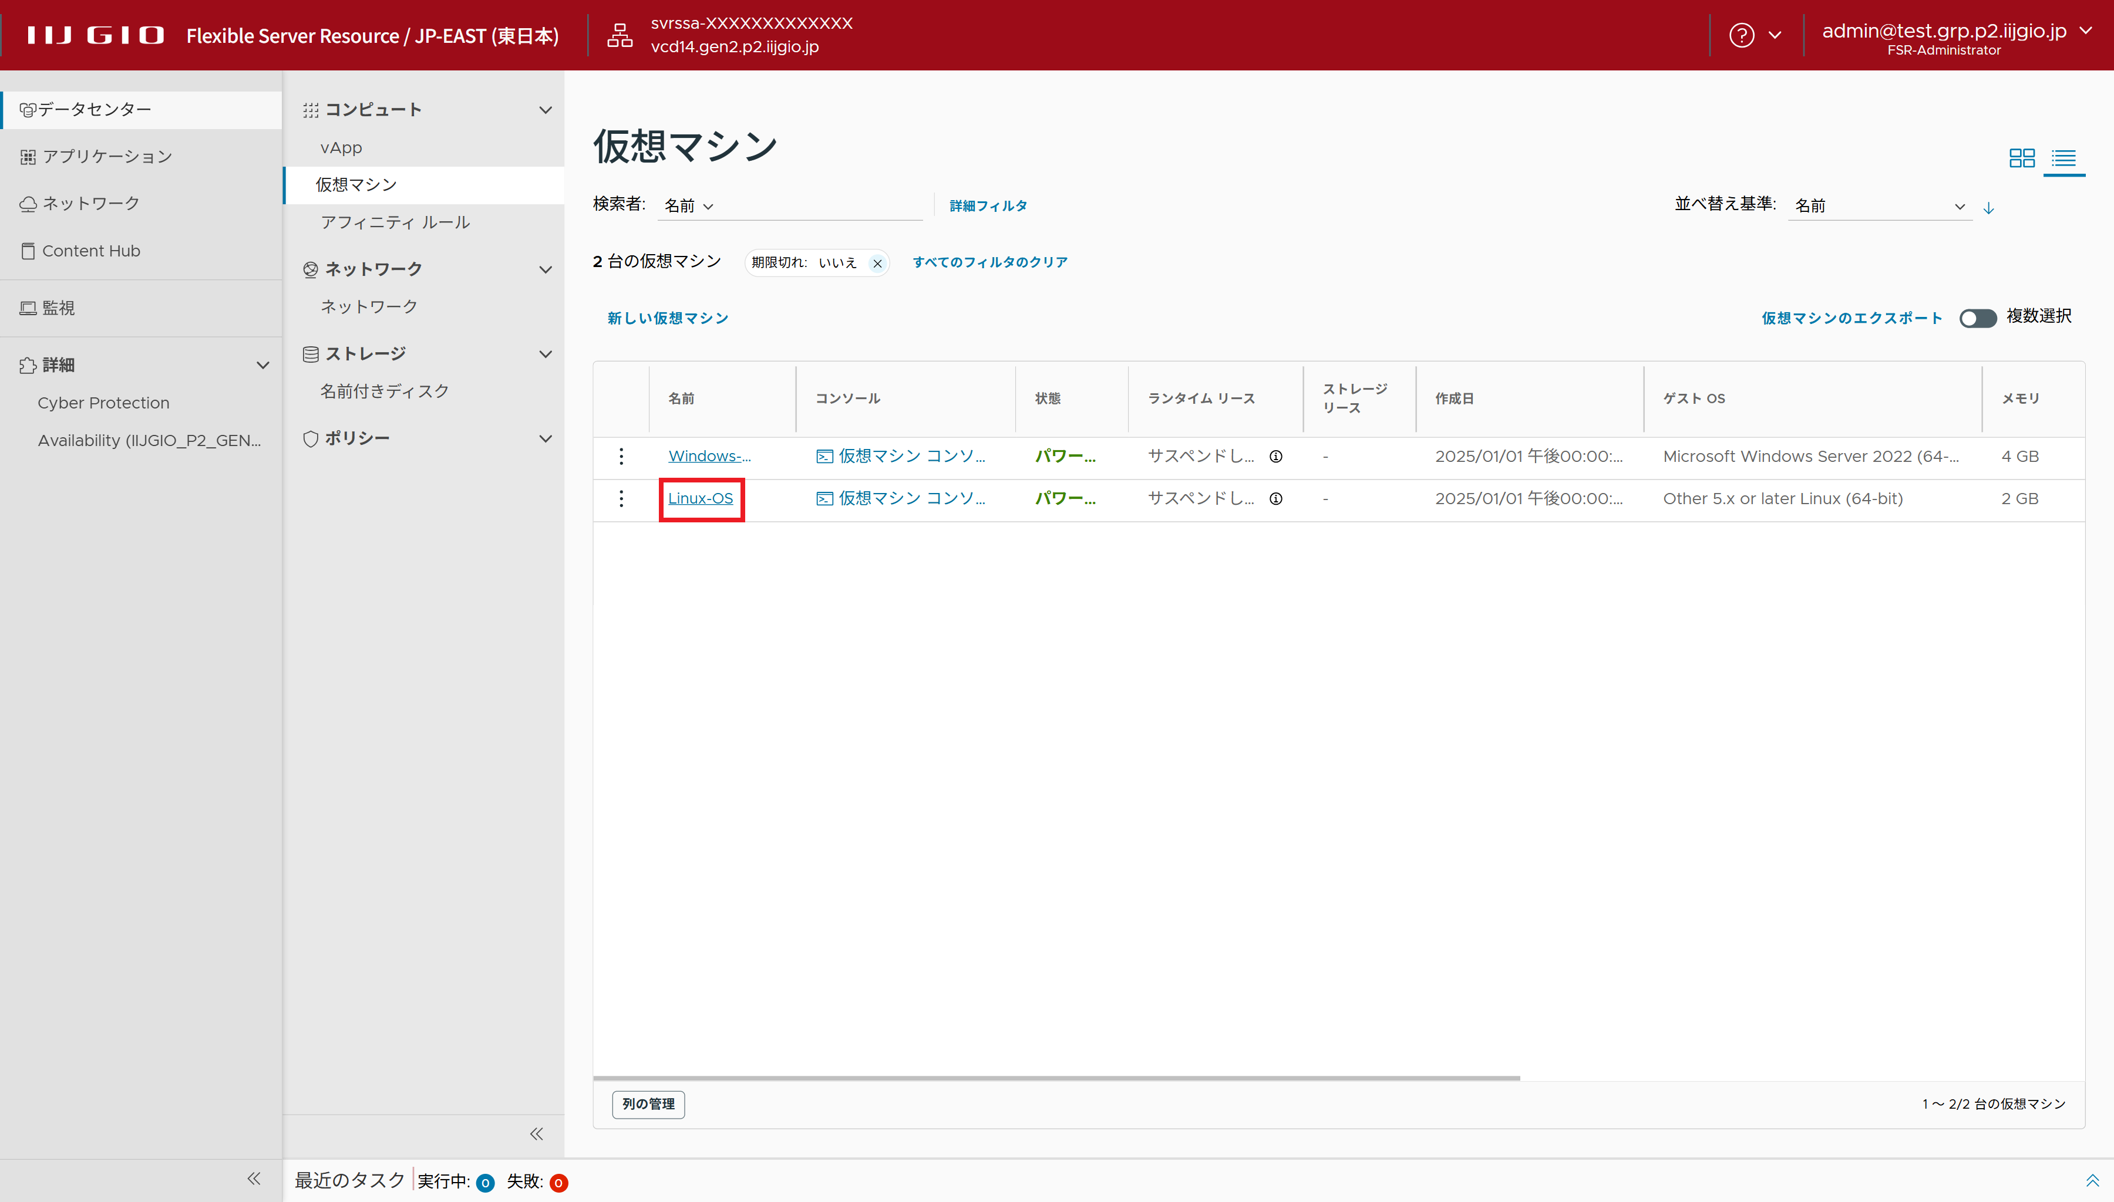Open the three-dot menu for Linux-OS row
The image size is (2114, 1202).
pyautogui.click(x=621, y=499)
